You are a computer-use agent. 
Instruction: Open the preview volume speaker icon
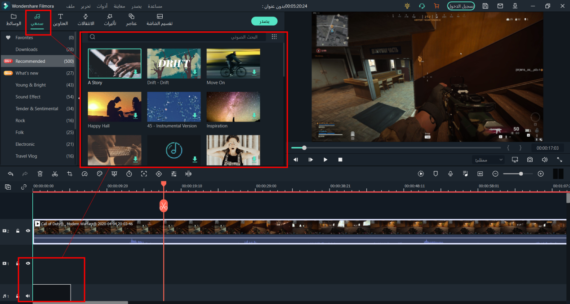pyautogui.click(x=545, y=160)
